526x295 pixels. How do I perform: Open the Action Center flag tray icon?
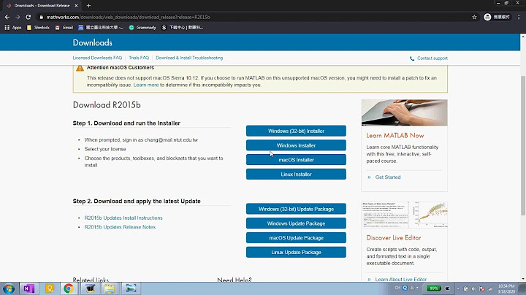pyautogui.click(x=482, y=288)
